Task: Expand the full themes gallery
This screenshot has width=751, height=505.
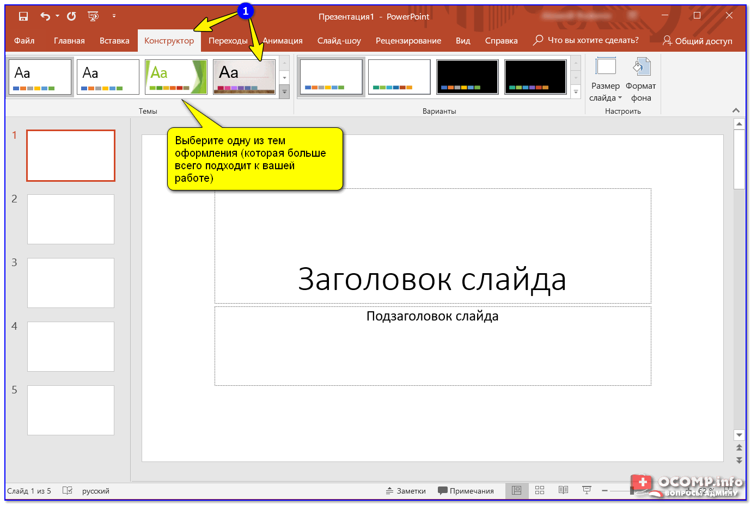Action: tap(284, 92)
